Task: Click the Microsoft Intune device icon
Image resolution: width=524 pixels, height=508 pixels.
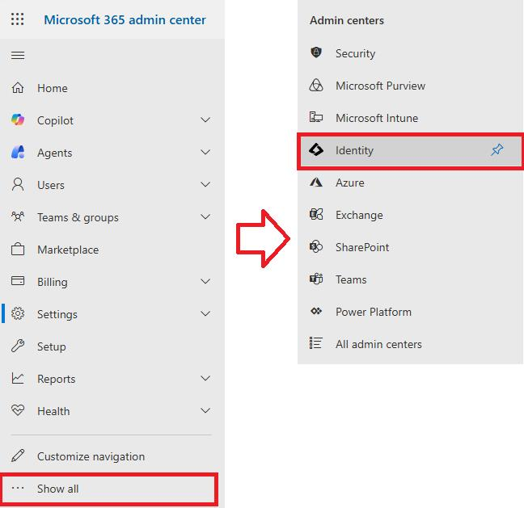Action: point(316,117)
